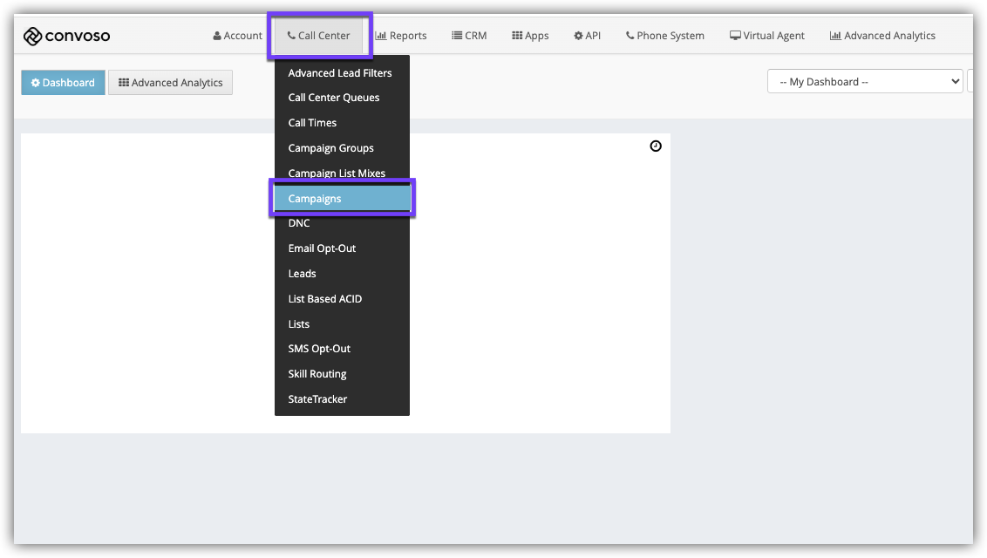987x558 pixels.
Task: Open the CRM menu
Action: click(469, 36)
